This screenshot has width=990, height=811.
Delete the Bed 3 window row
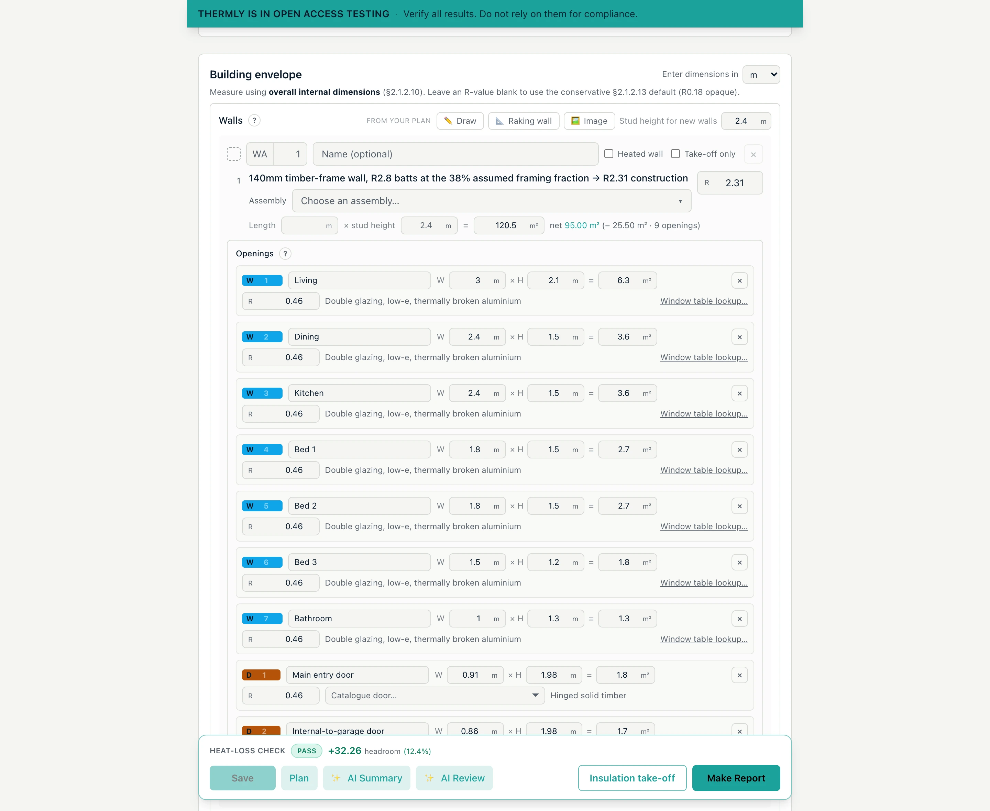click(740, 563)
